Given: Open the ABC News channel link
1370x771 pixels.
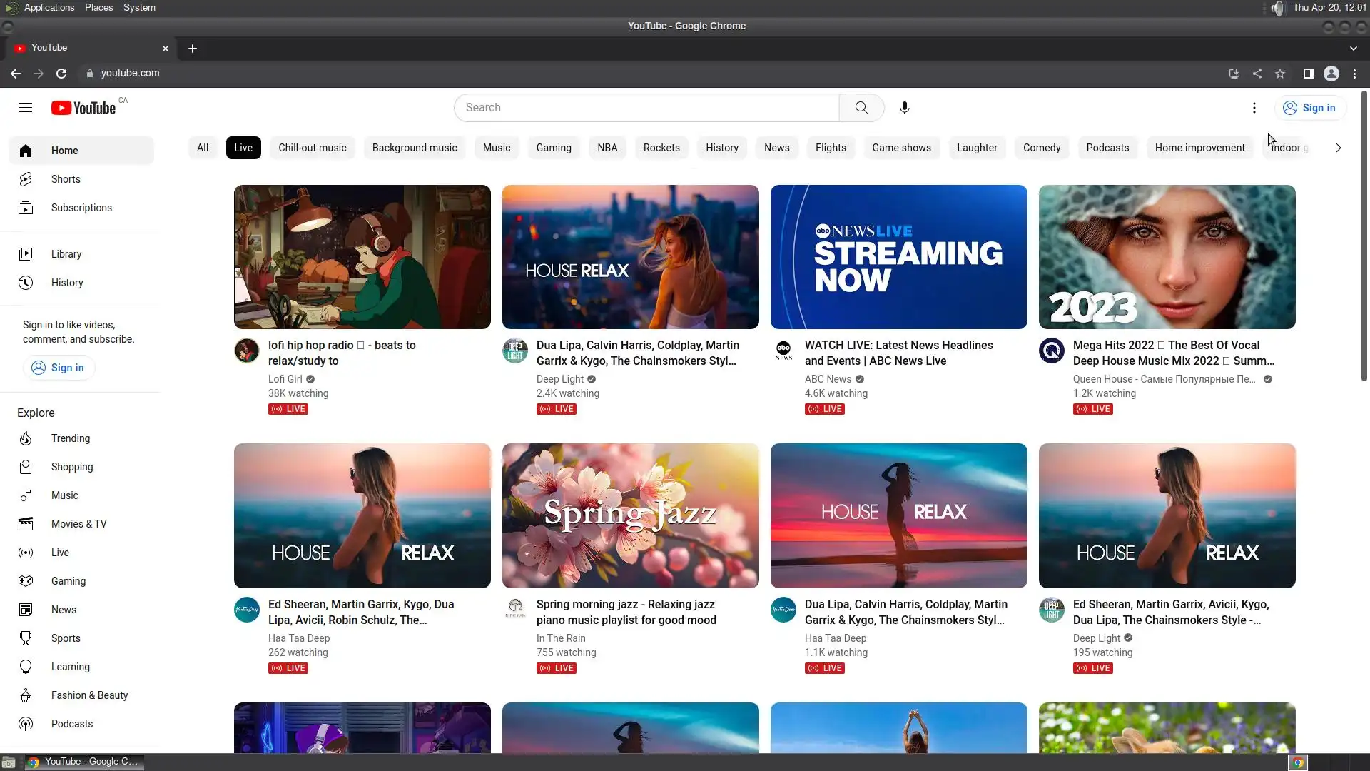Looking at the screenshot, I should (828, 379).
